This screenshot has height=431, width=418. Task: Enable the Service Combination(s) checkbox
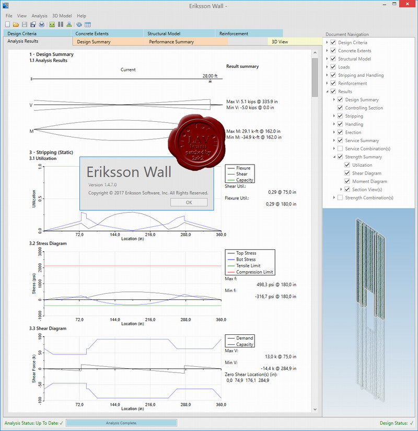click(x=340, y=148)
